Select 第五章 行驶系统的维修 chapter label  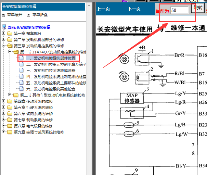[33, 108]
